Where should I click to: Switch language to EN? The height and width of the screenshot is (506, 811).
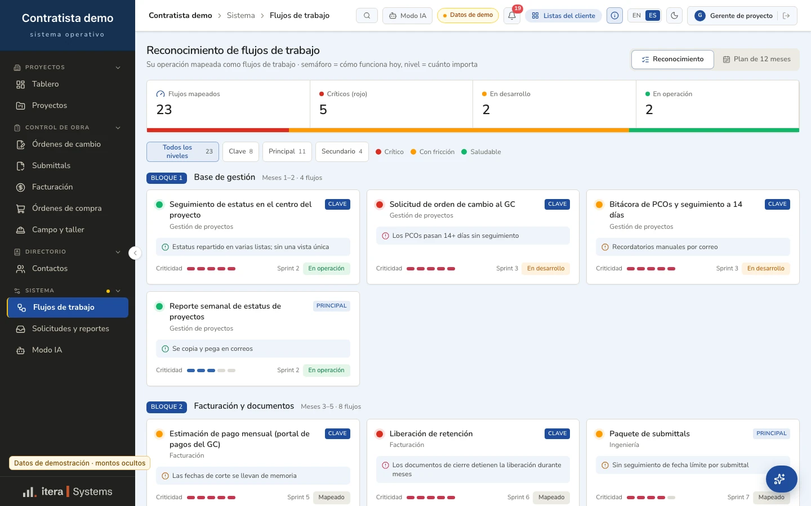[x=636, y=16]
